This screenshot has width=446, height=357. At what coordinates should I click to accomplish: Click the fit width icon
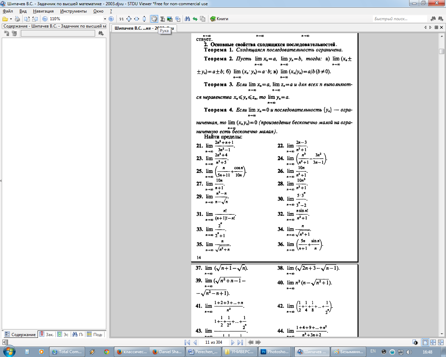pyautogui.click(x=137, y=19)
